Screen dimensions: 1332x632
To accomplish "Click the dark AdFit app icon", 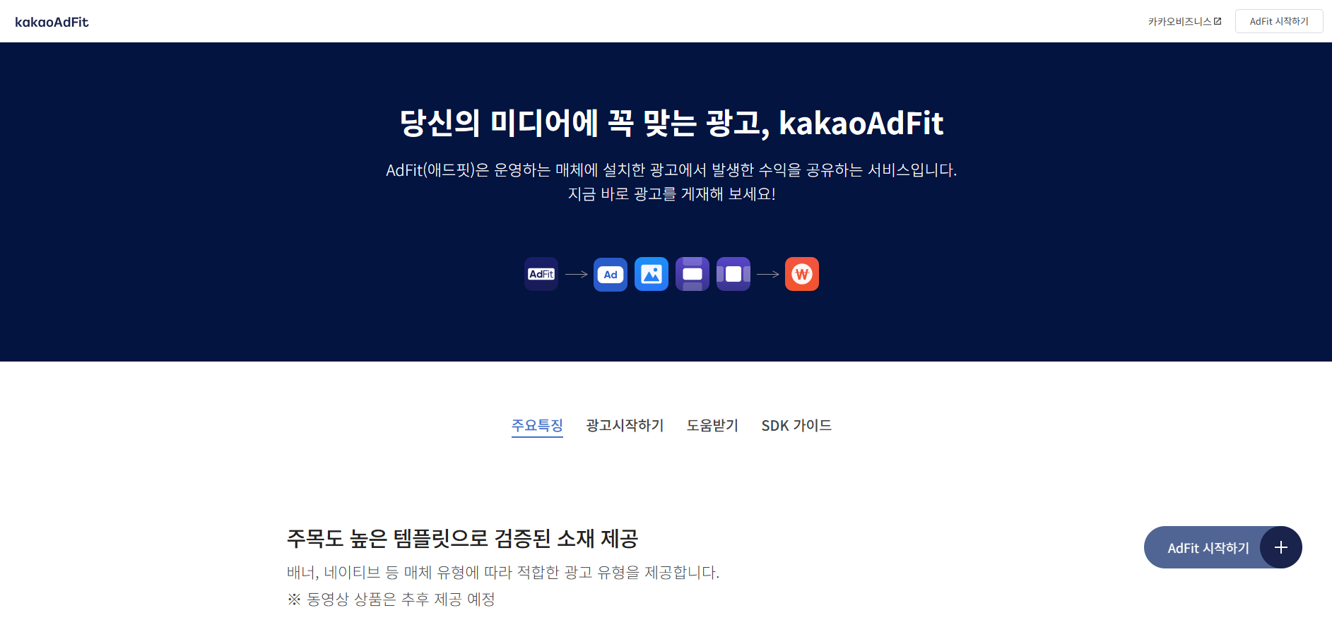I will 541,274.
